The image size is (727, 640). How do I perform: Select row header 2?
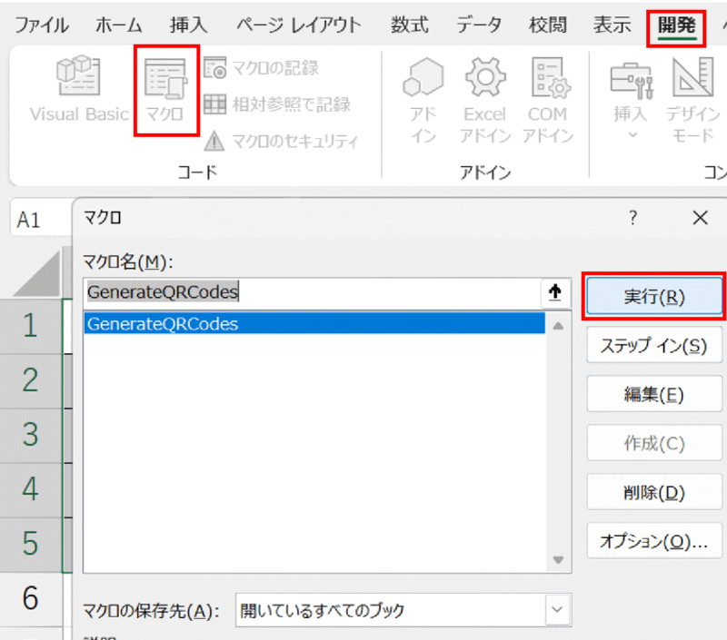point(31,380)
